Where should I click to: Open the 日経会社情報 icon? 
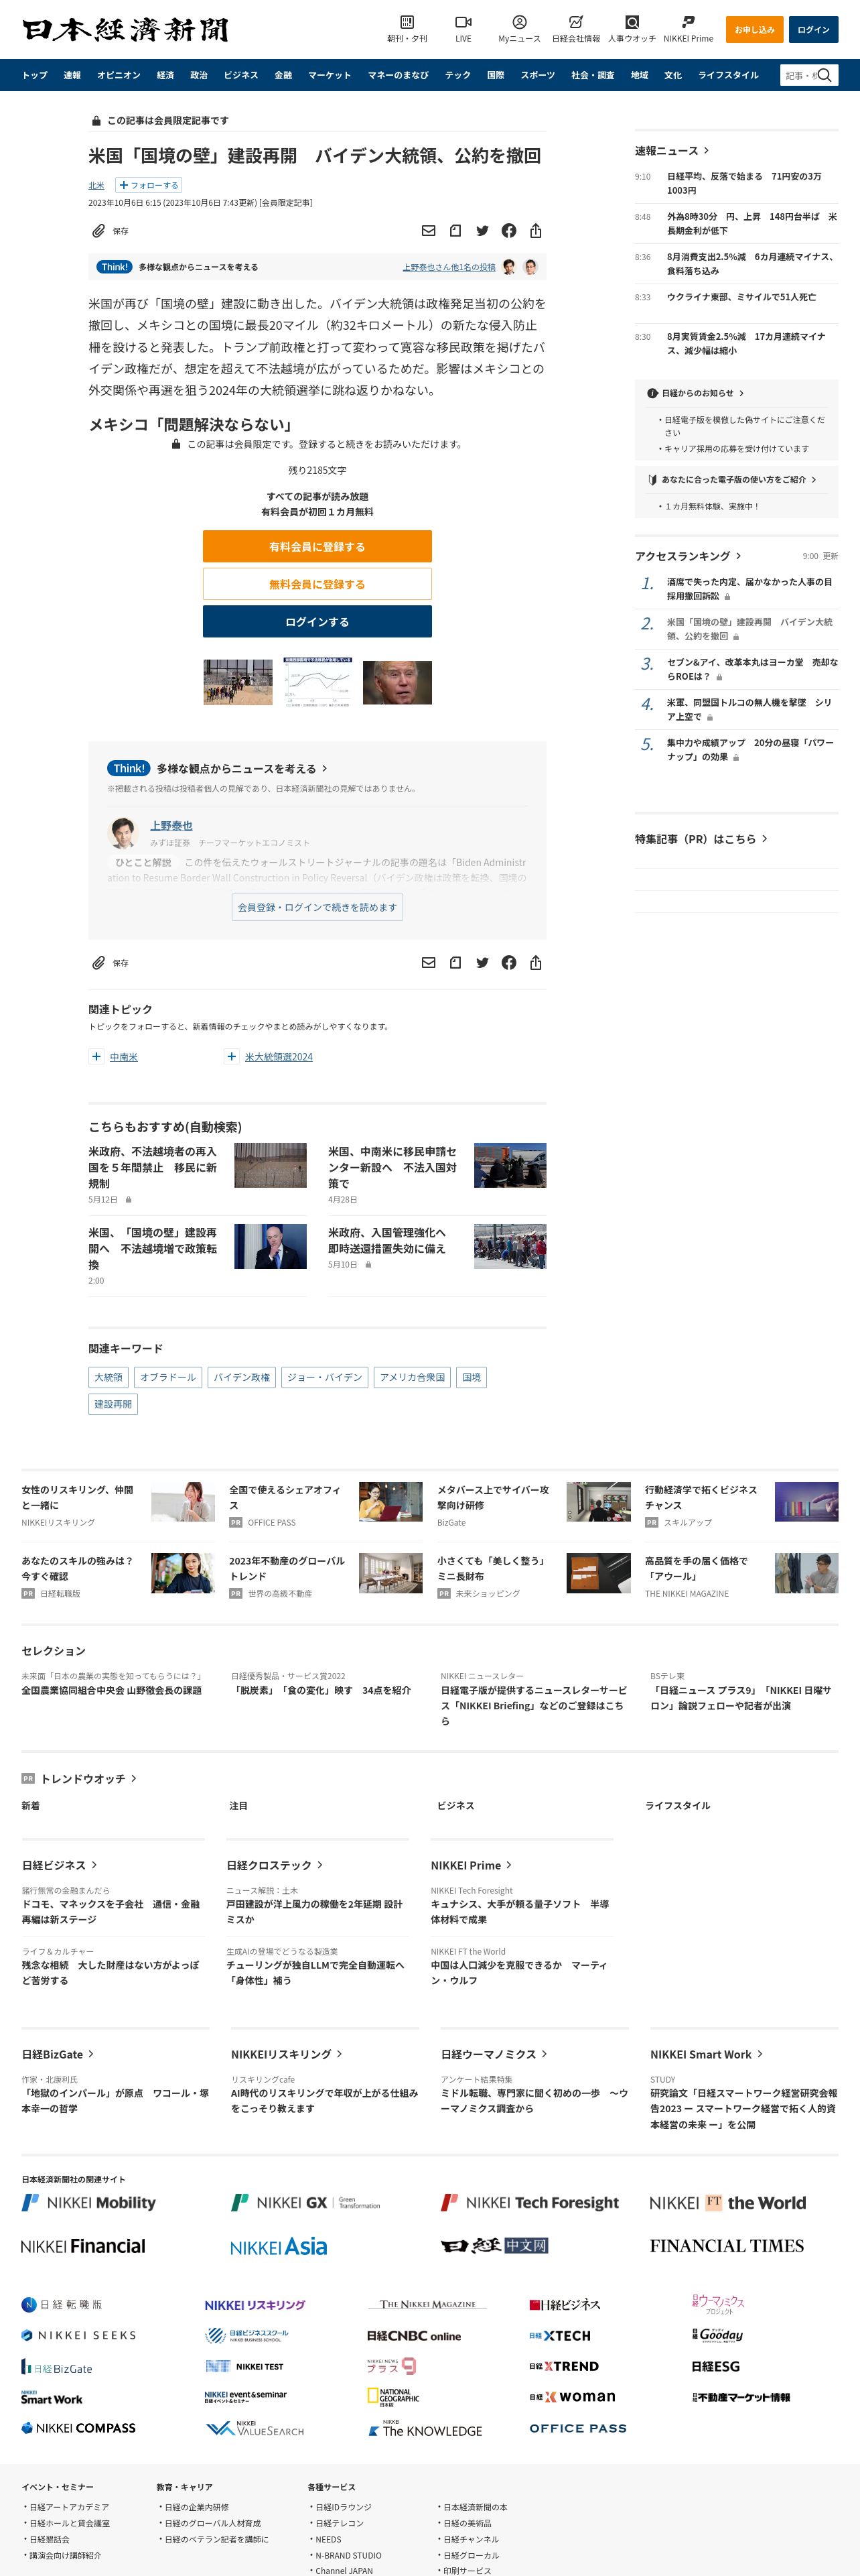[x=575, y=22]
